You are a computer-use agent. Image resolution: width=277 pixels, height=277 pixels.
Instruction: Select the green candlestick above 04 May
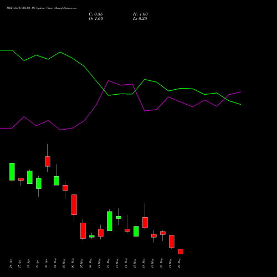57,181
